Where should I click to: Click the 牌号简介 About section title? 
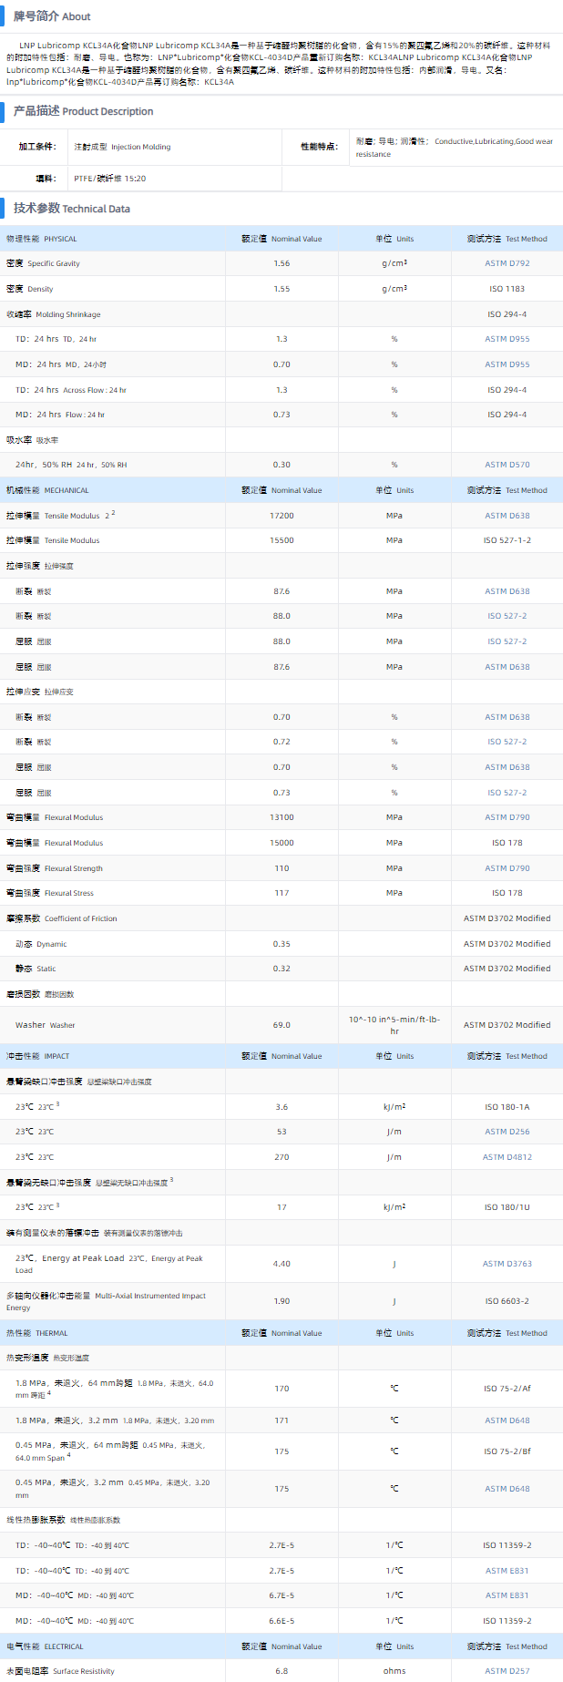52,16
